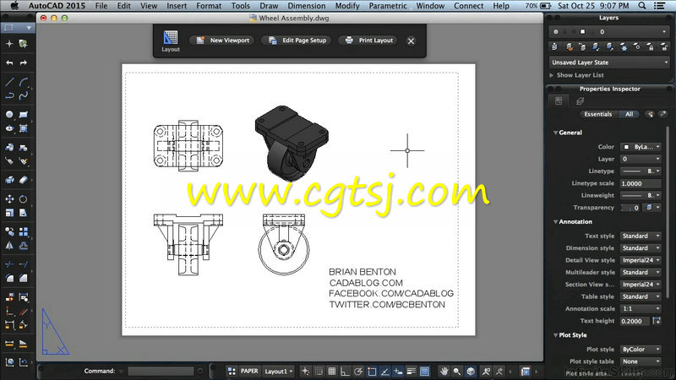Toggle grid display in status bar
This screenshot has width=676, height=380.
[331, 371]
